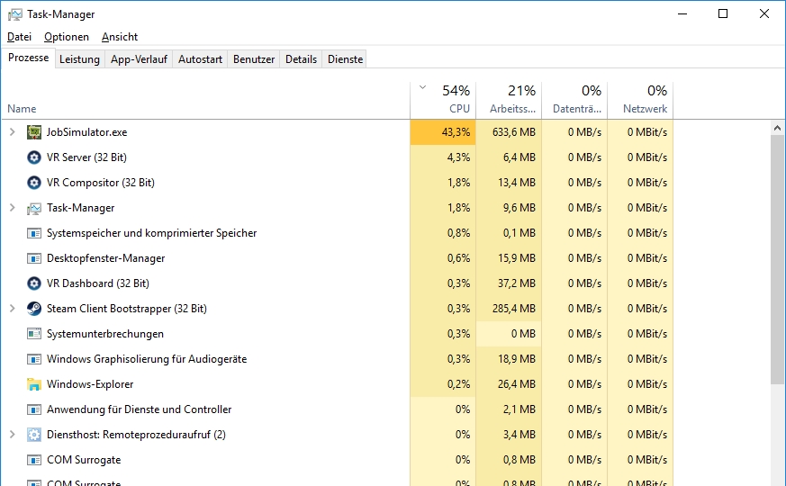Expand the JobSimulator.exe process group
Viewport: 786px width, 486px height.
point(13,132)
